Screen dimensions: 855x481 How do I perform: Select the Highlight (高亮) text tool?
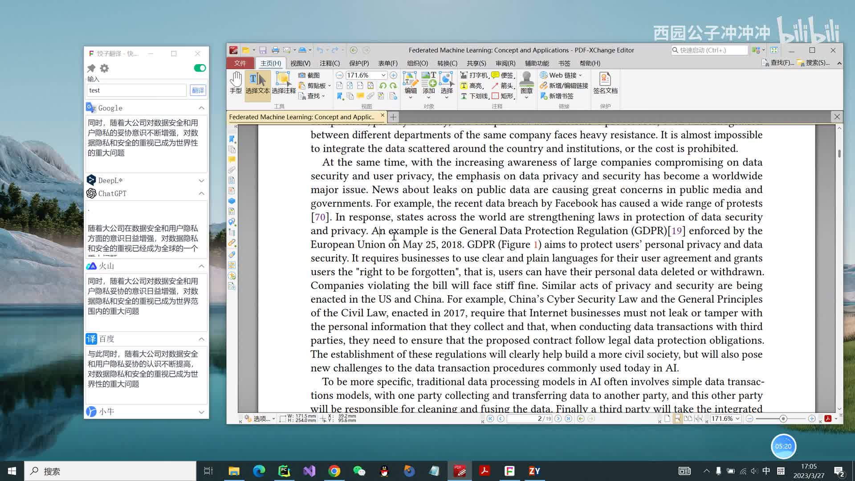[x=472, y=86]
